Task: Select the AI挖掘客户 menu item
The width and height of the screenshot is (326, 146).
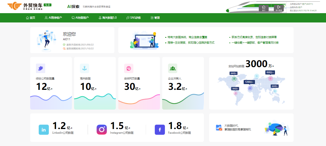Action: pyautogui.click(x=80, y=18)
